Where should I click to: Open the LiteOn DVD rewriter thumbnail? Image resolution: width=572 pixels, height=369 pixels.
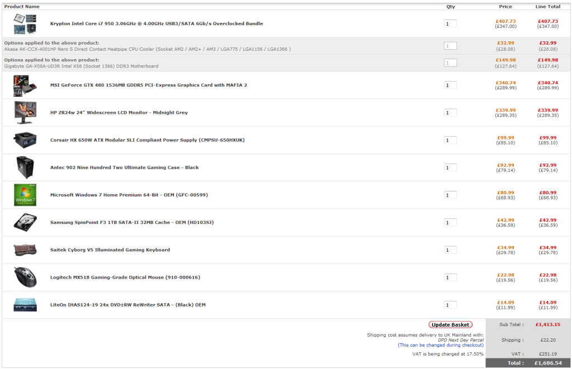[x=25, y=305]
